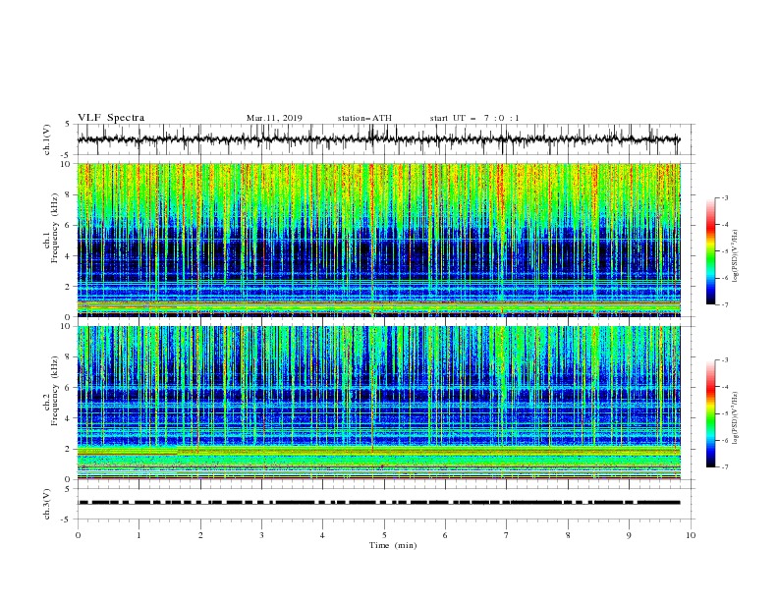Click the ch.2 frequency tick label "6"
The image size is (778, 601).
pos(69,387)
